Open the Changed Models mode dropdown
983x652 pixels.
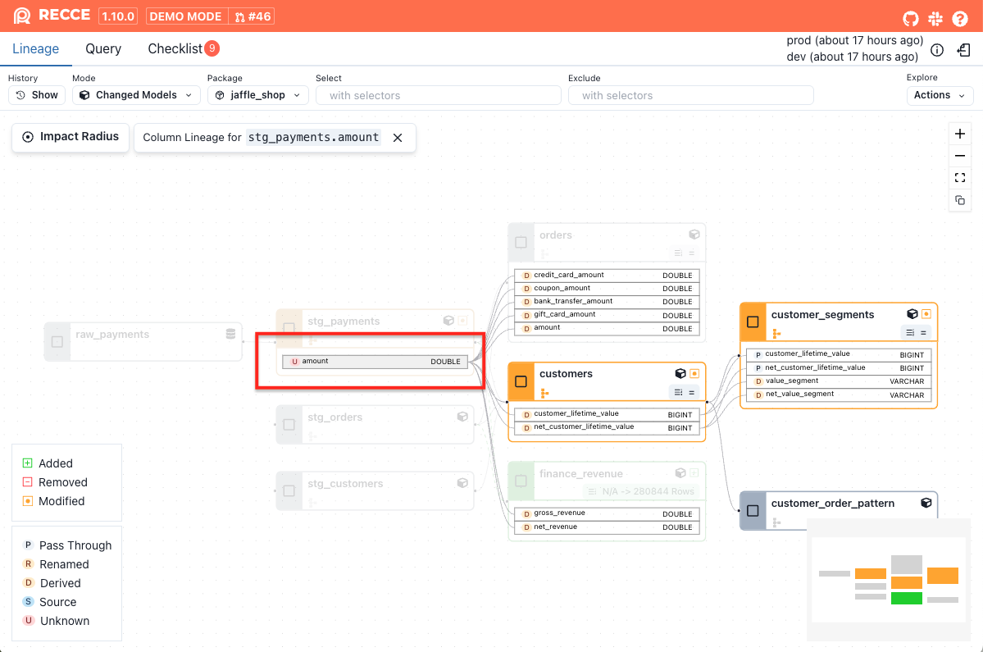136,95
